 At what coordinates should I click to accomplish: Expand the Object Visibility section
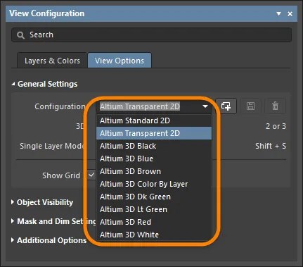coord(13,202)
